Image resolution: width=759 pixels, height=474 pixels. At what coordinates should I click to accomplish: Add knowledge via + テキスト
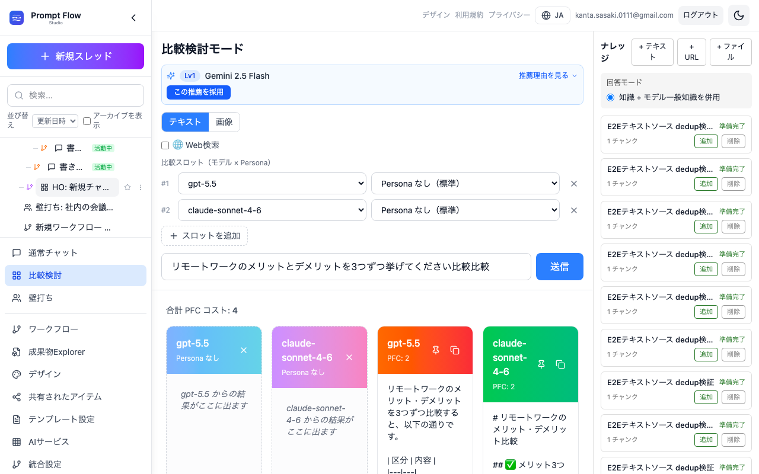click(652, 52)
